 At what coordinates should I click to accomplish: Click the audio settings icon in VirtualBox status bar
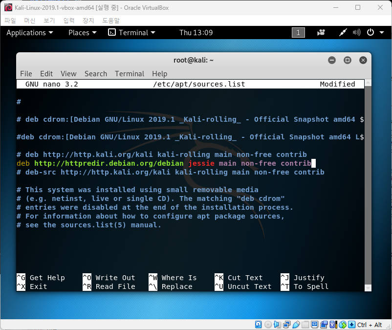(x=277, y=325)
